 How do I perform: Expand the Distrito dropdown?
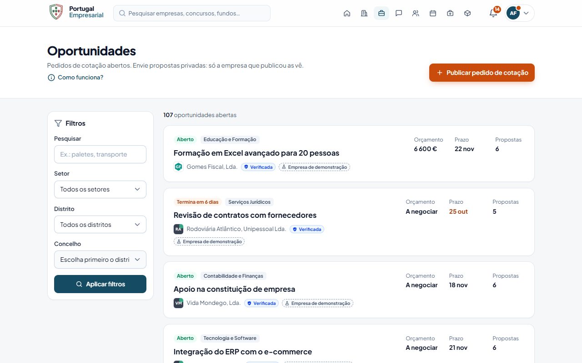click(x=100, y=225)
